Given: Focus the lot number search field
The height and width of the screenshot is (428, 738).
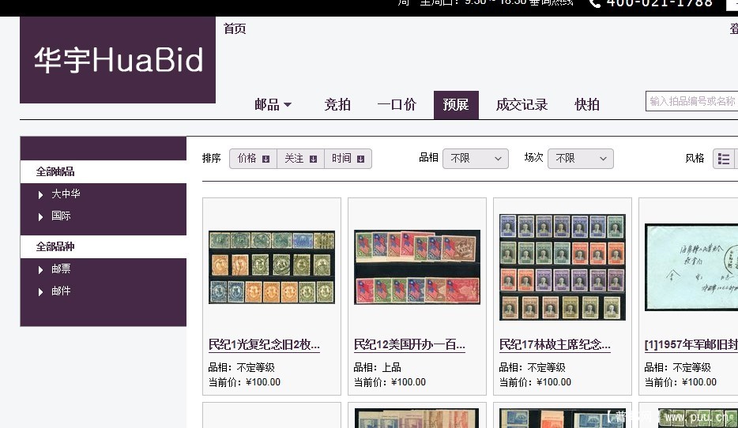Looking at the screenshot, I should pyautogui.click(x=691, y=102).
